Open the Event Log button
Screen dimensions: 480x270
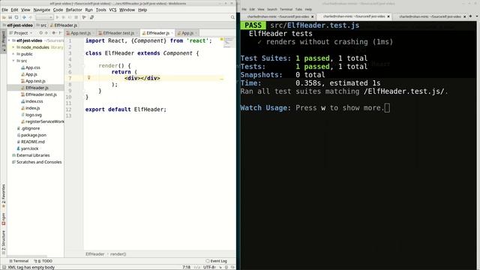click(217, 261)
